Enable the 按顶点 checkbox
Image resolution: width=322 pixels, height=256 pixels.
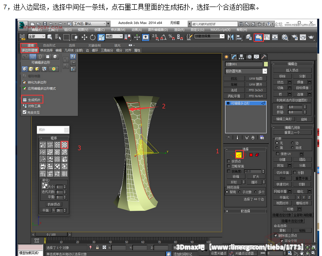click(x=229, y=161)
